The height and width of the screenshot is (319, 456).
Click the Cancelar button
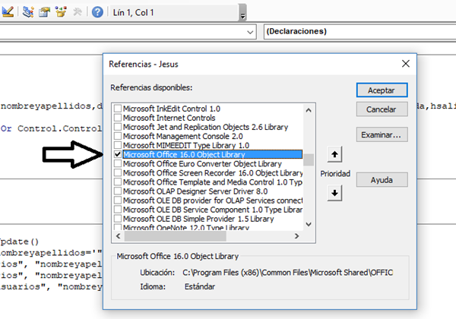coord(382,109)
